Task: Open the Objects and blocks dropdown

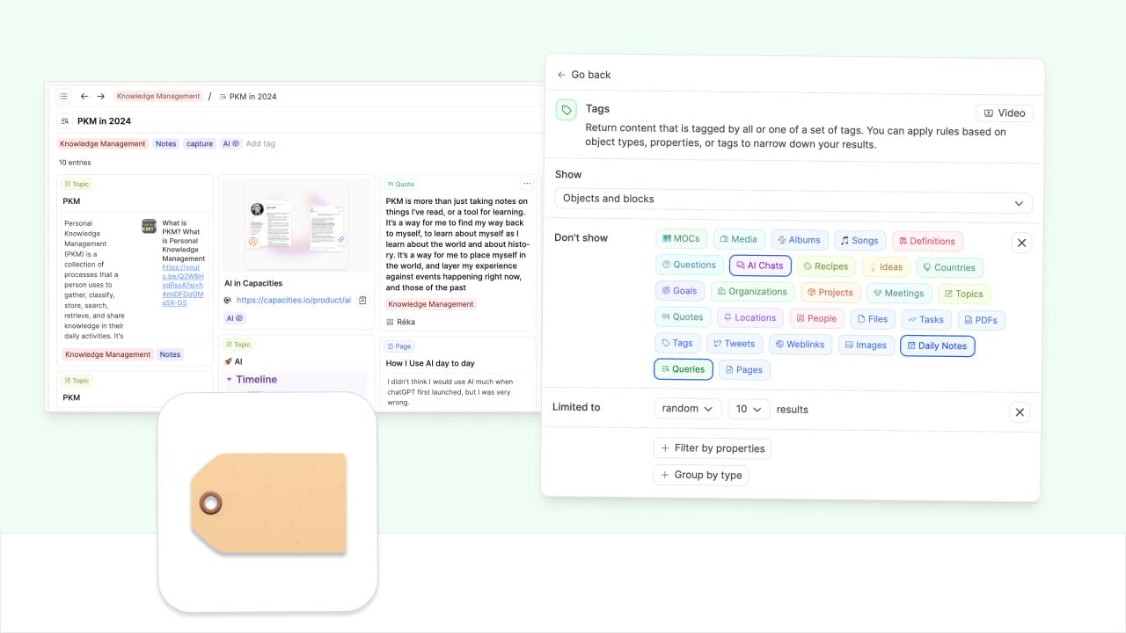Action: tap(793, 200)
